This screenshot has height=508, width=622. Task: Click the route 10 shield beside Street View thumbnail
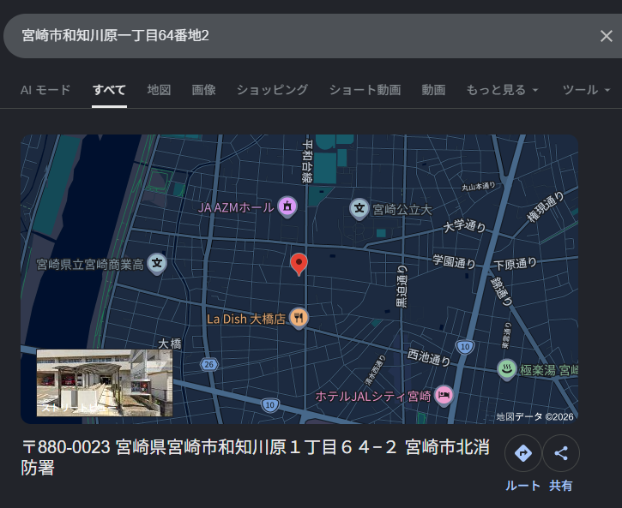[x=270, y=404]
